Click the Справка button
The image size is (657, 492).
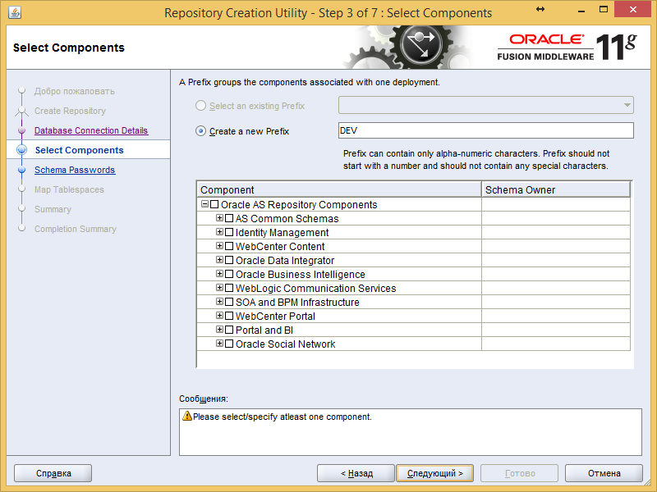53,473
